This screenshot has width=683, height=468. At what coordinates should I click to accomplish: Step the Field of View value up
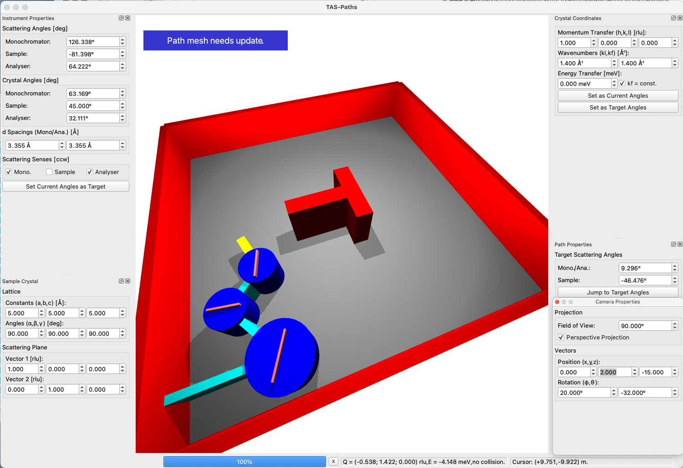click(675, 324)
